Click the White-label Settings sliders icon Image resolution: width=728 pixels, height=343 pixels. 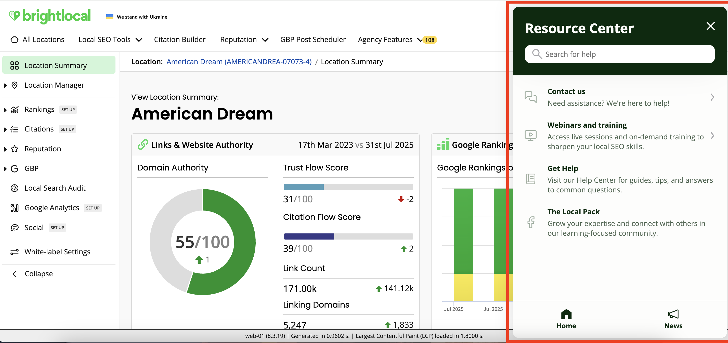tap(15, 252)
